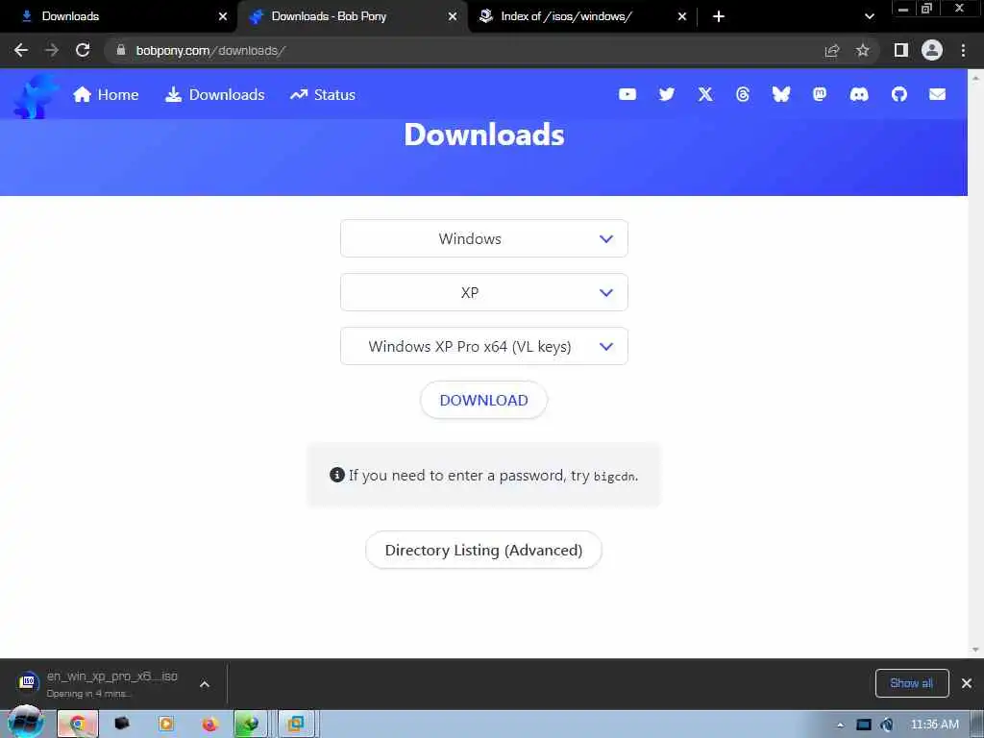984x738 pixels.
Task: Open the Bluesky butterfly icon
Action: [x=780, y=94]
